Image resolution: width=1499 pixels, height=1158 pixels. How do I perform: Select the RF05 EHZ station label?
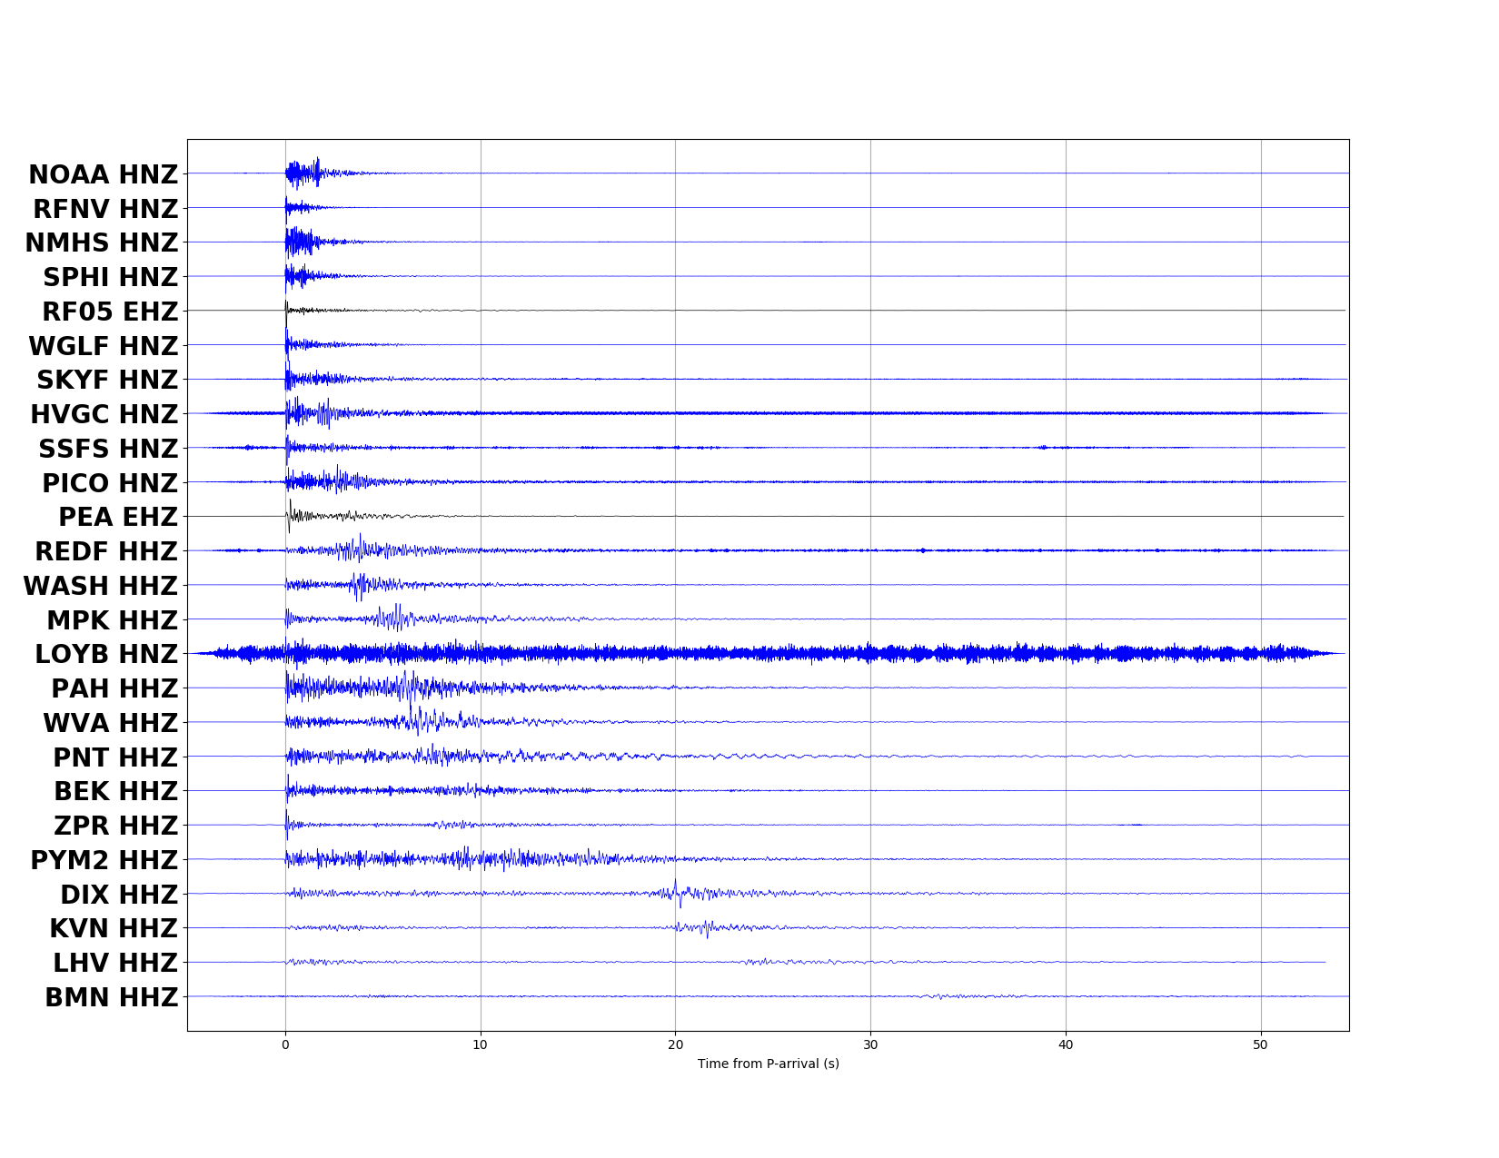[x=110, y=312]
